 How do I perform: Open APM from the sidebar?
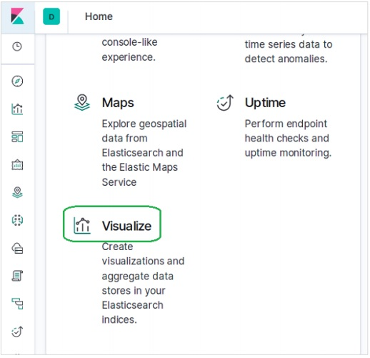17,304
